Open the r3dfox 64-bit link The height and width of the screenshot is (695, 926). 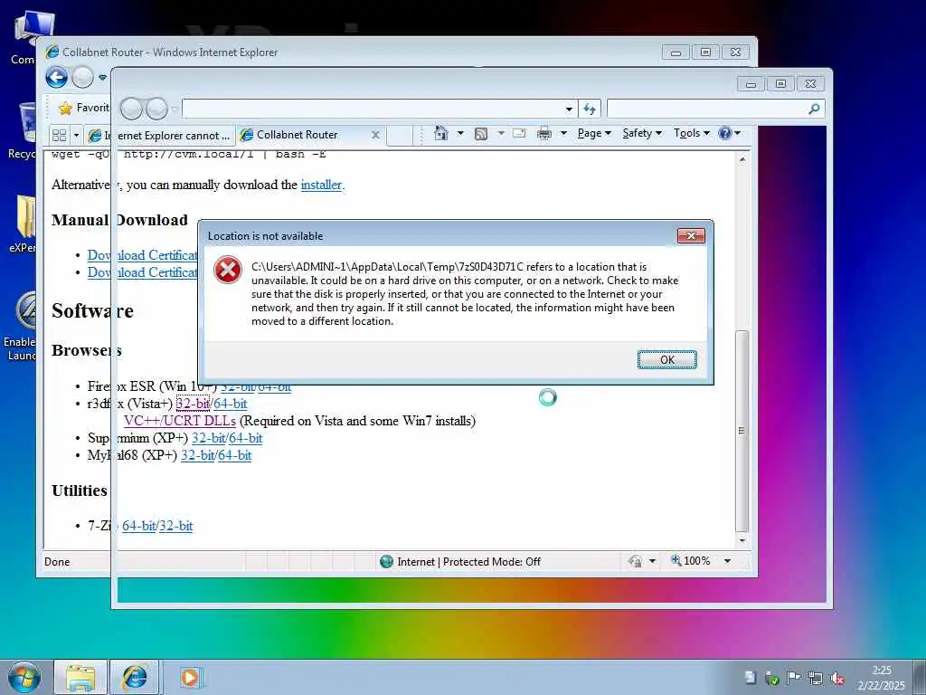point(231,404)
